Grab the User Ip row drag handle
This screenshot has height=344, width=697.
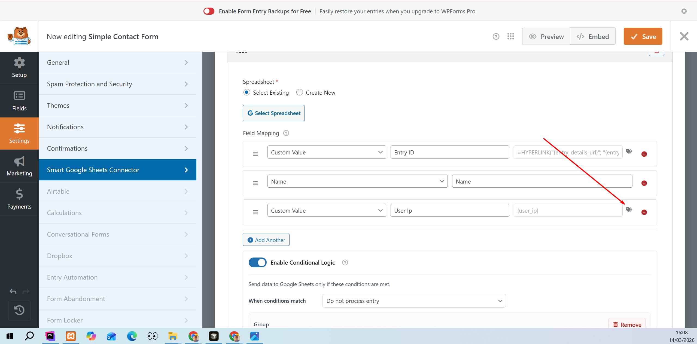tap(255, 212)
